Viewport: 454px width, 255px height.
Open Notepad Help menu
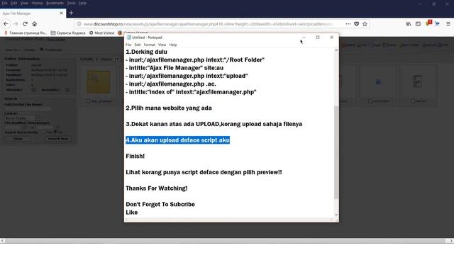tap(173, 45)
